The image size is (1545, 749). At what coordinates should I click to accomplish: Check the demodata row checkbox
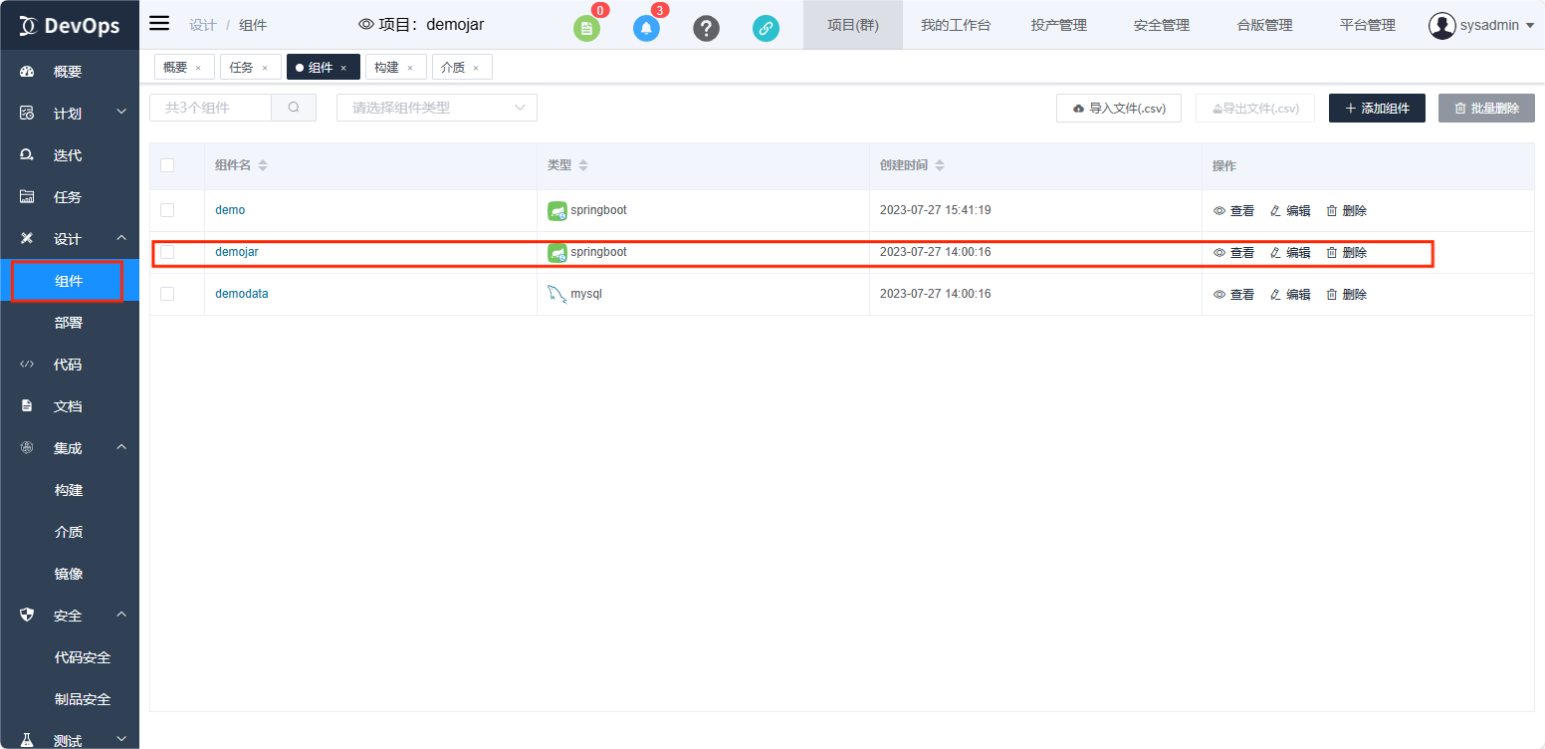click(167, 294)
